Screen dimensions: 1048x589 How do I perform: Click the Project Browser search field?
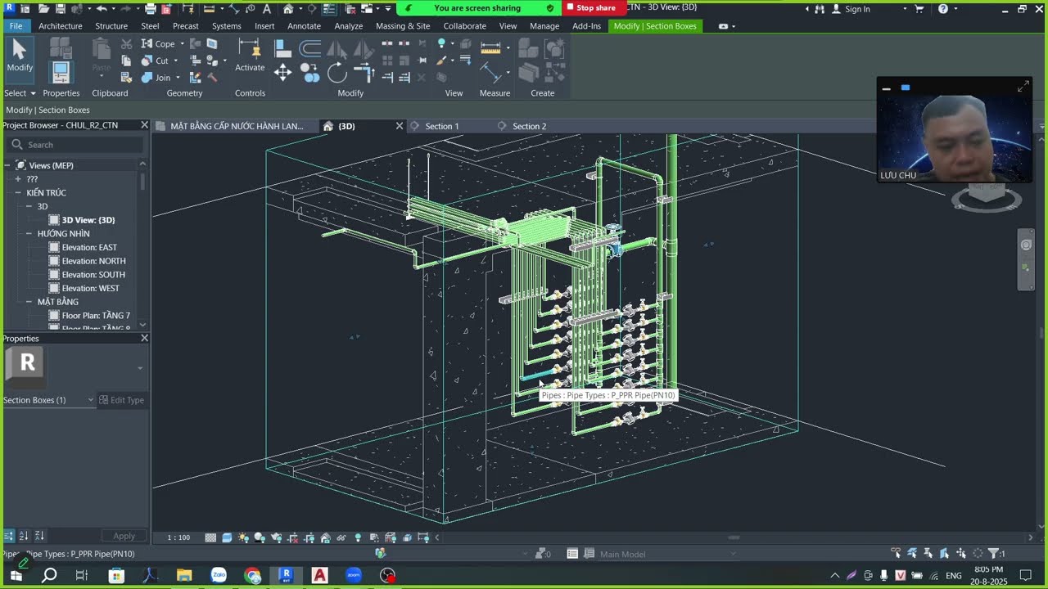[76, 145]
